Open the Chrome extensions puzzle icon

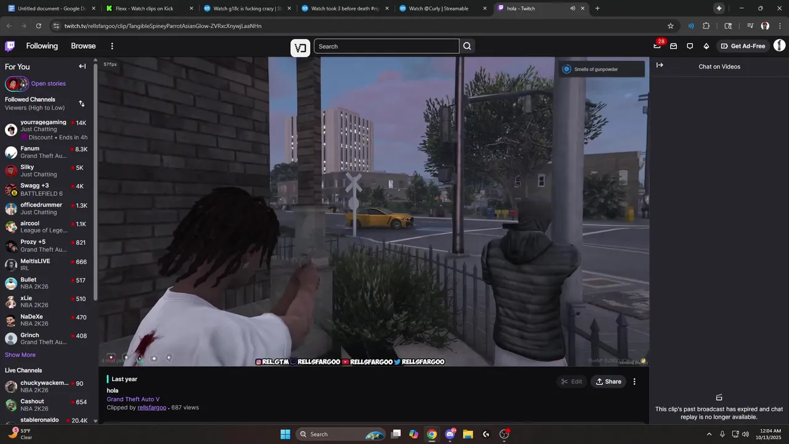706,26
